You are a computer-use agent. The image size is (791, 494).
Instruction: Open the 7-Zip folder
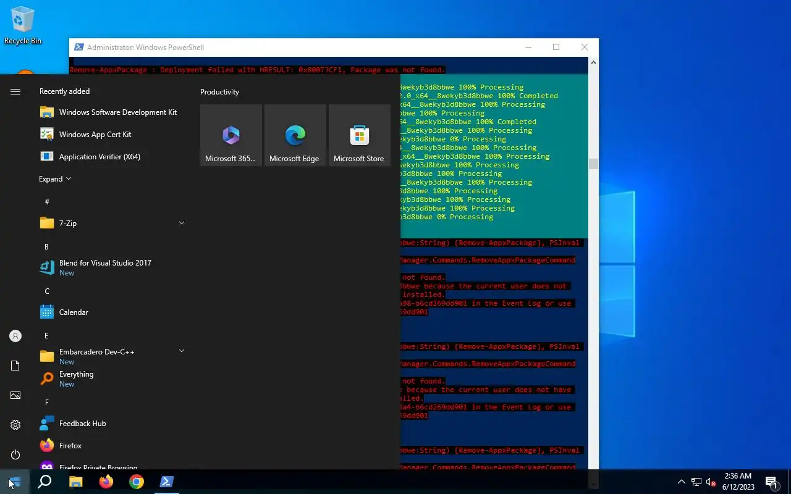coord(112,224)
